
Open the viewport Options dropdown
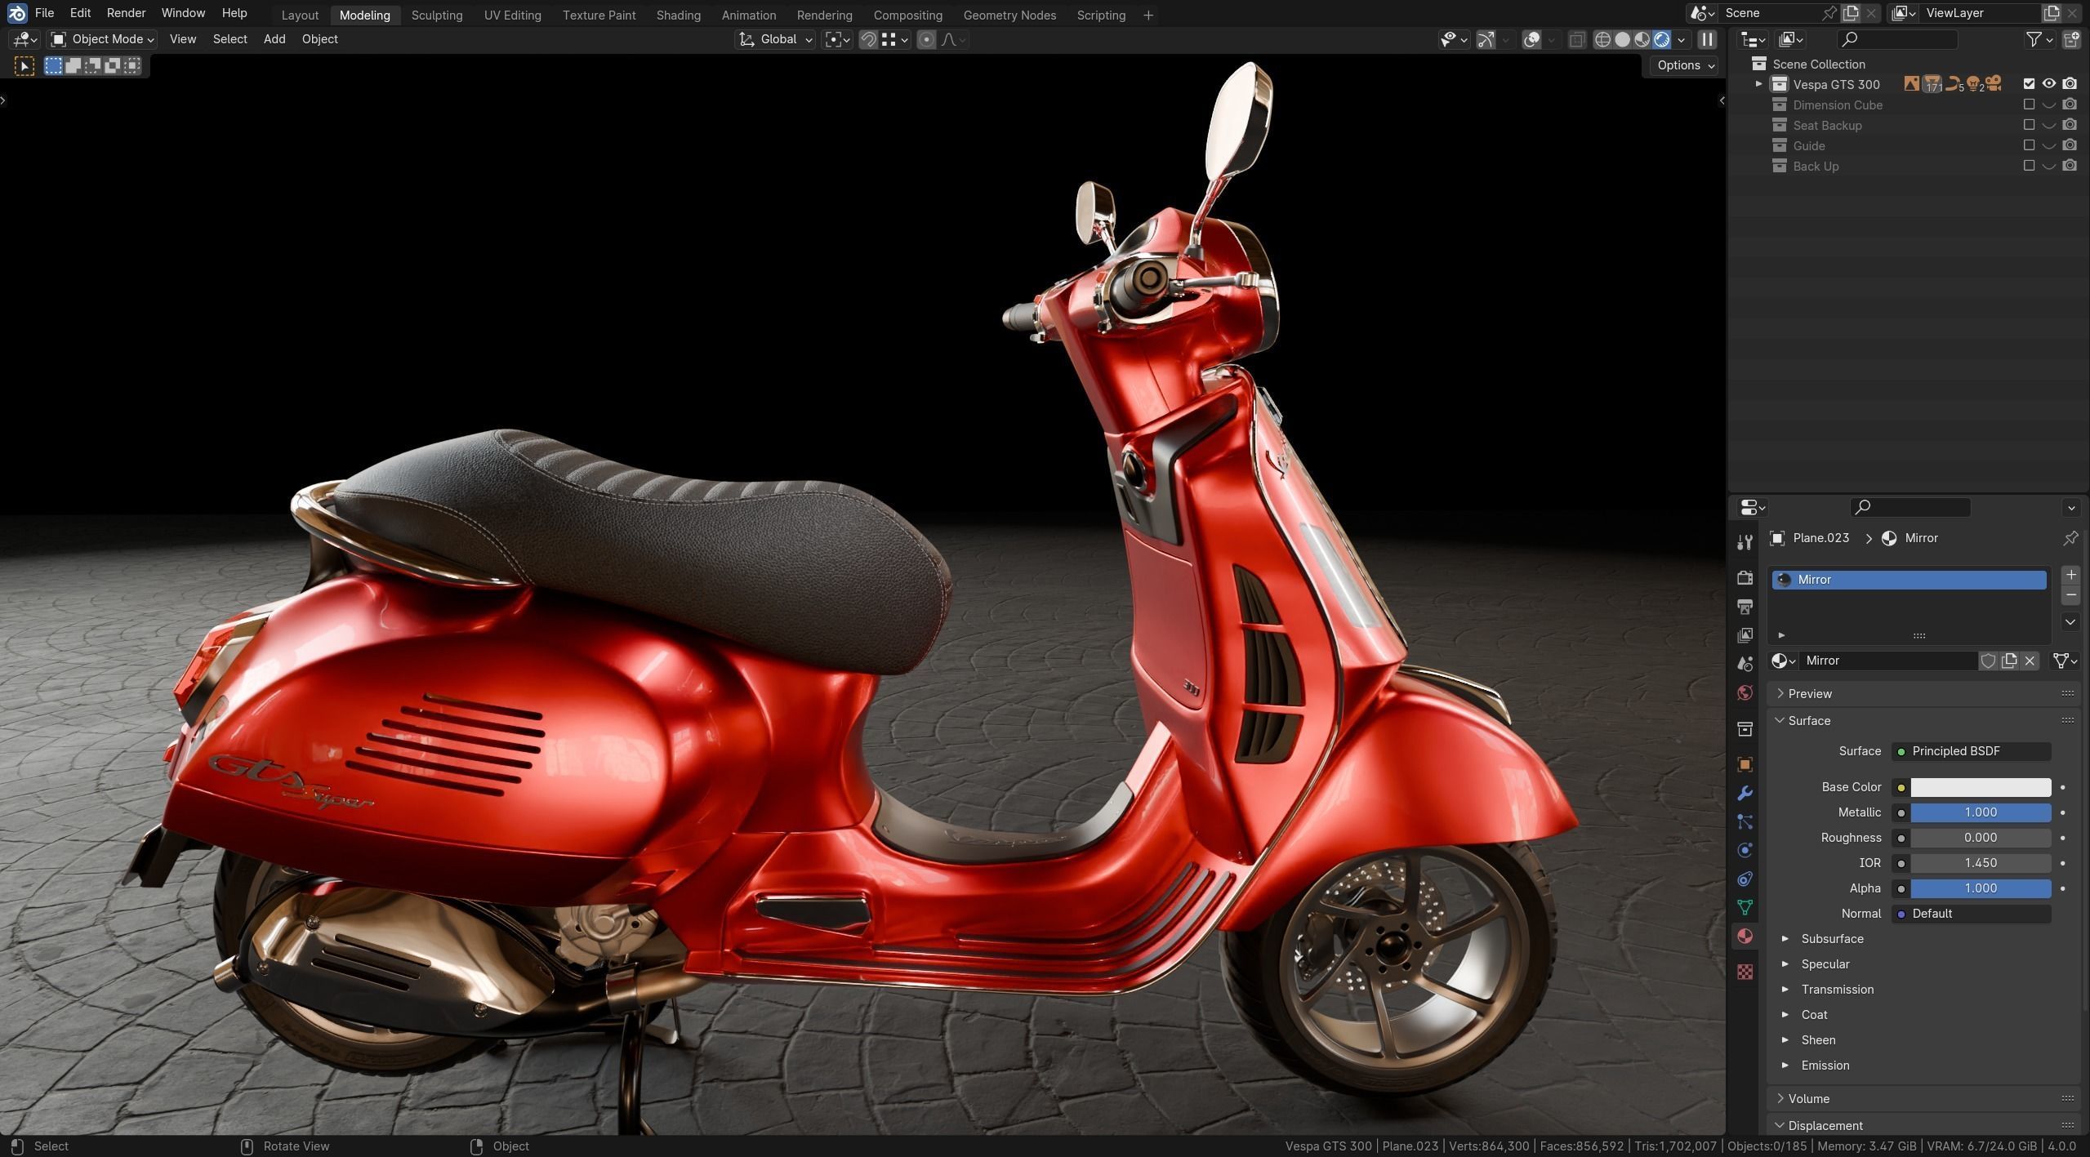[x=1686, y=65]
